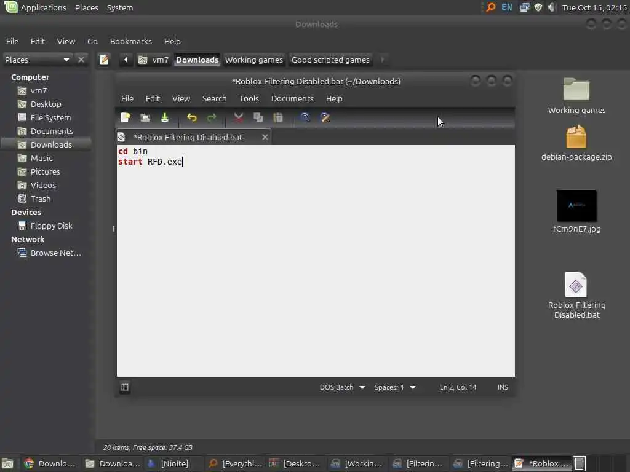
Task: Open the editor's Tools menu
Action: tap(249, 98)
